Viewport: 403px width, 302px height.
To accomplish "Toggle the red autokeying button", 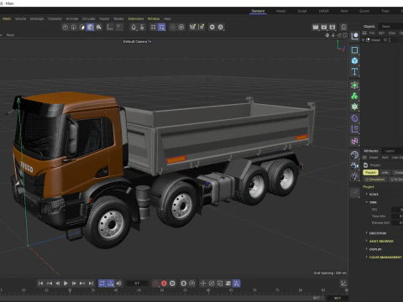I will click(164, 284).
